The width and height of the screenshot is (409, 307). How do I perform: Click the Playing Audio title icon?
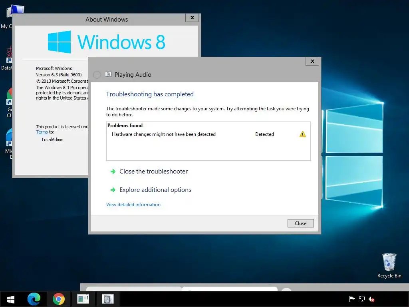108,74
